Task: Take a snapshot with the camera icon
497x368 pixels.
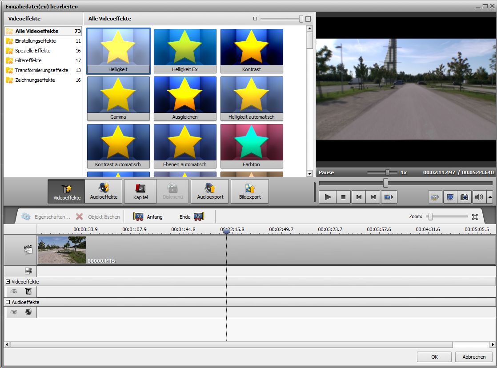Action: pyautogui.click(x=464, y=196)
